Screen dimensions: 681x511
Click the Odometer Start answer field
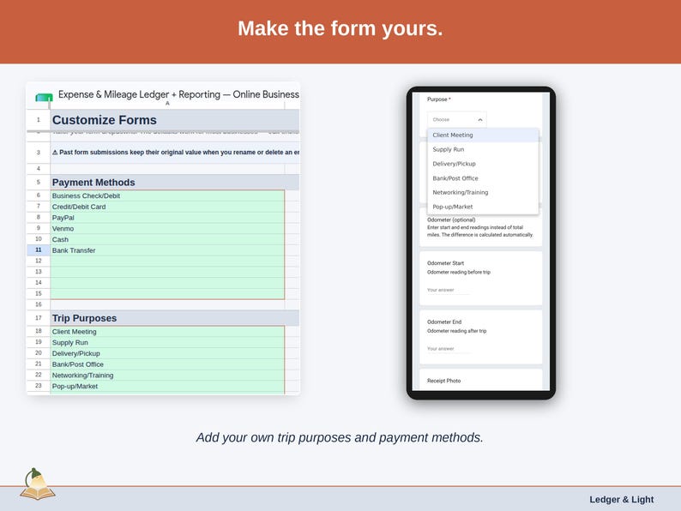449,290
